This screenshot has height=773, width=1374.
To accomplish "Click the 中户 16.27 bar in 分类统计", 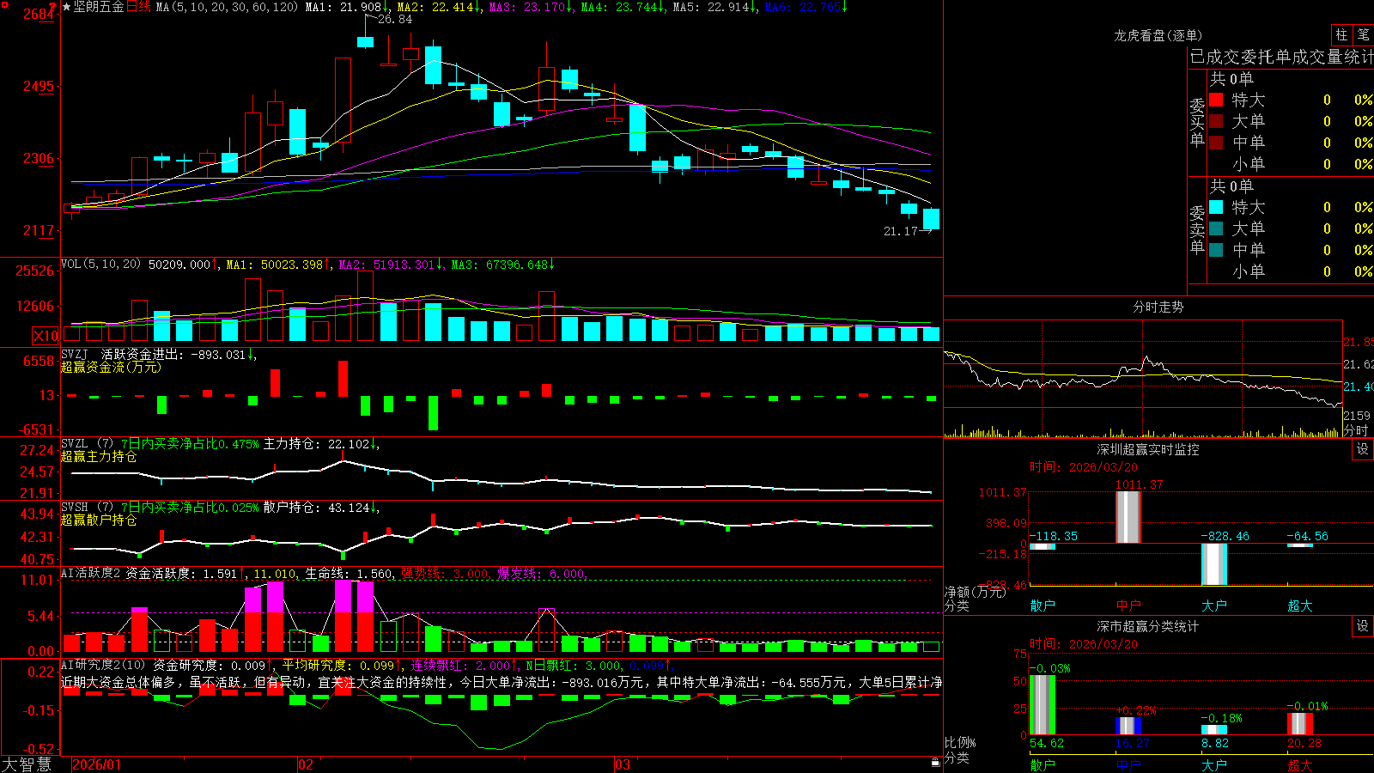I will 1128,727.
